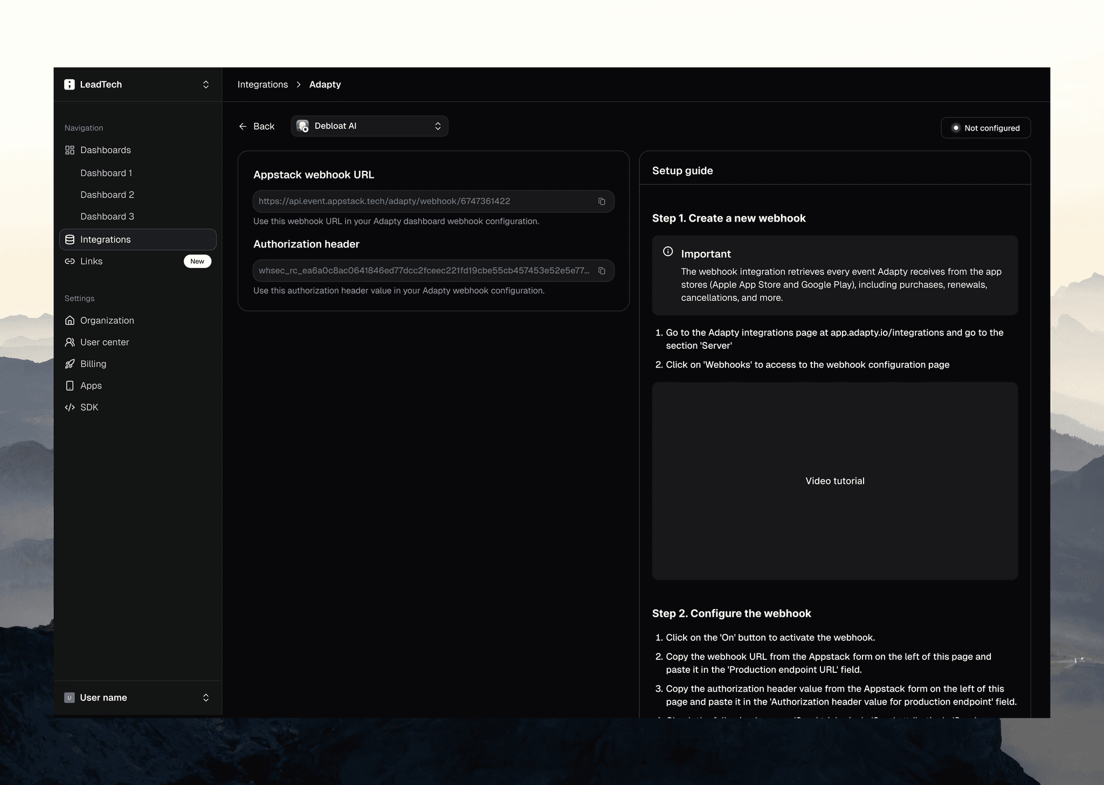Click the Not configured status badge

coord(985,128)
